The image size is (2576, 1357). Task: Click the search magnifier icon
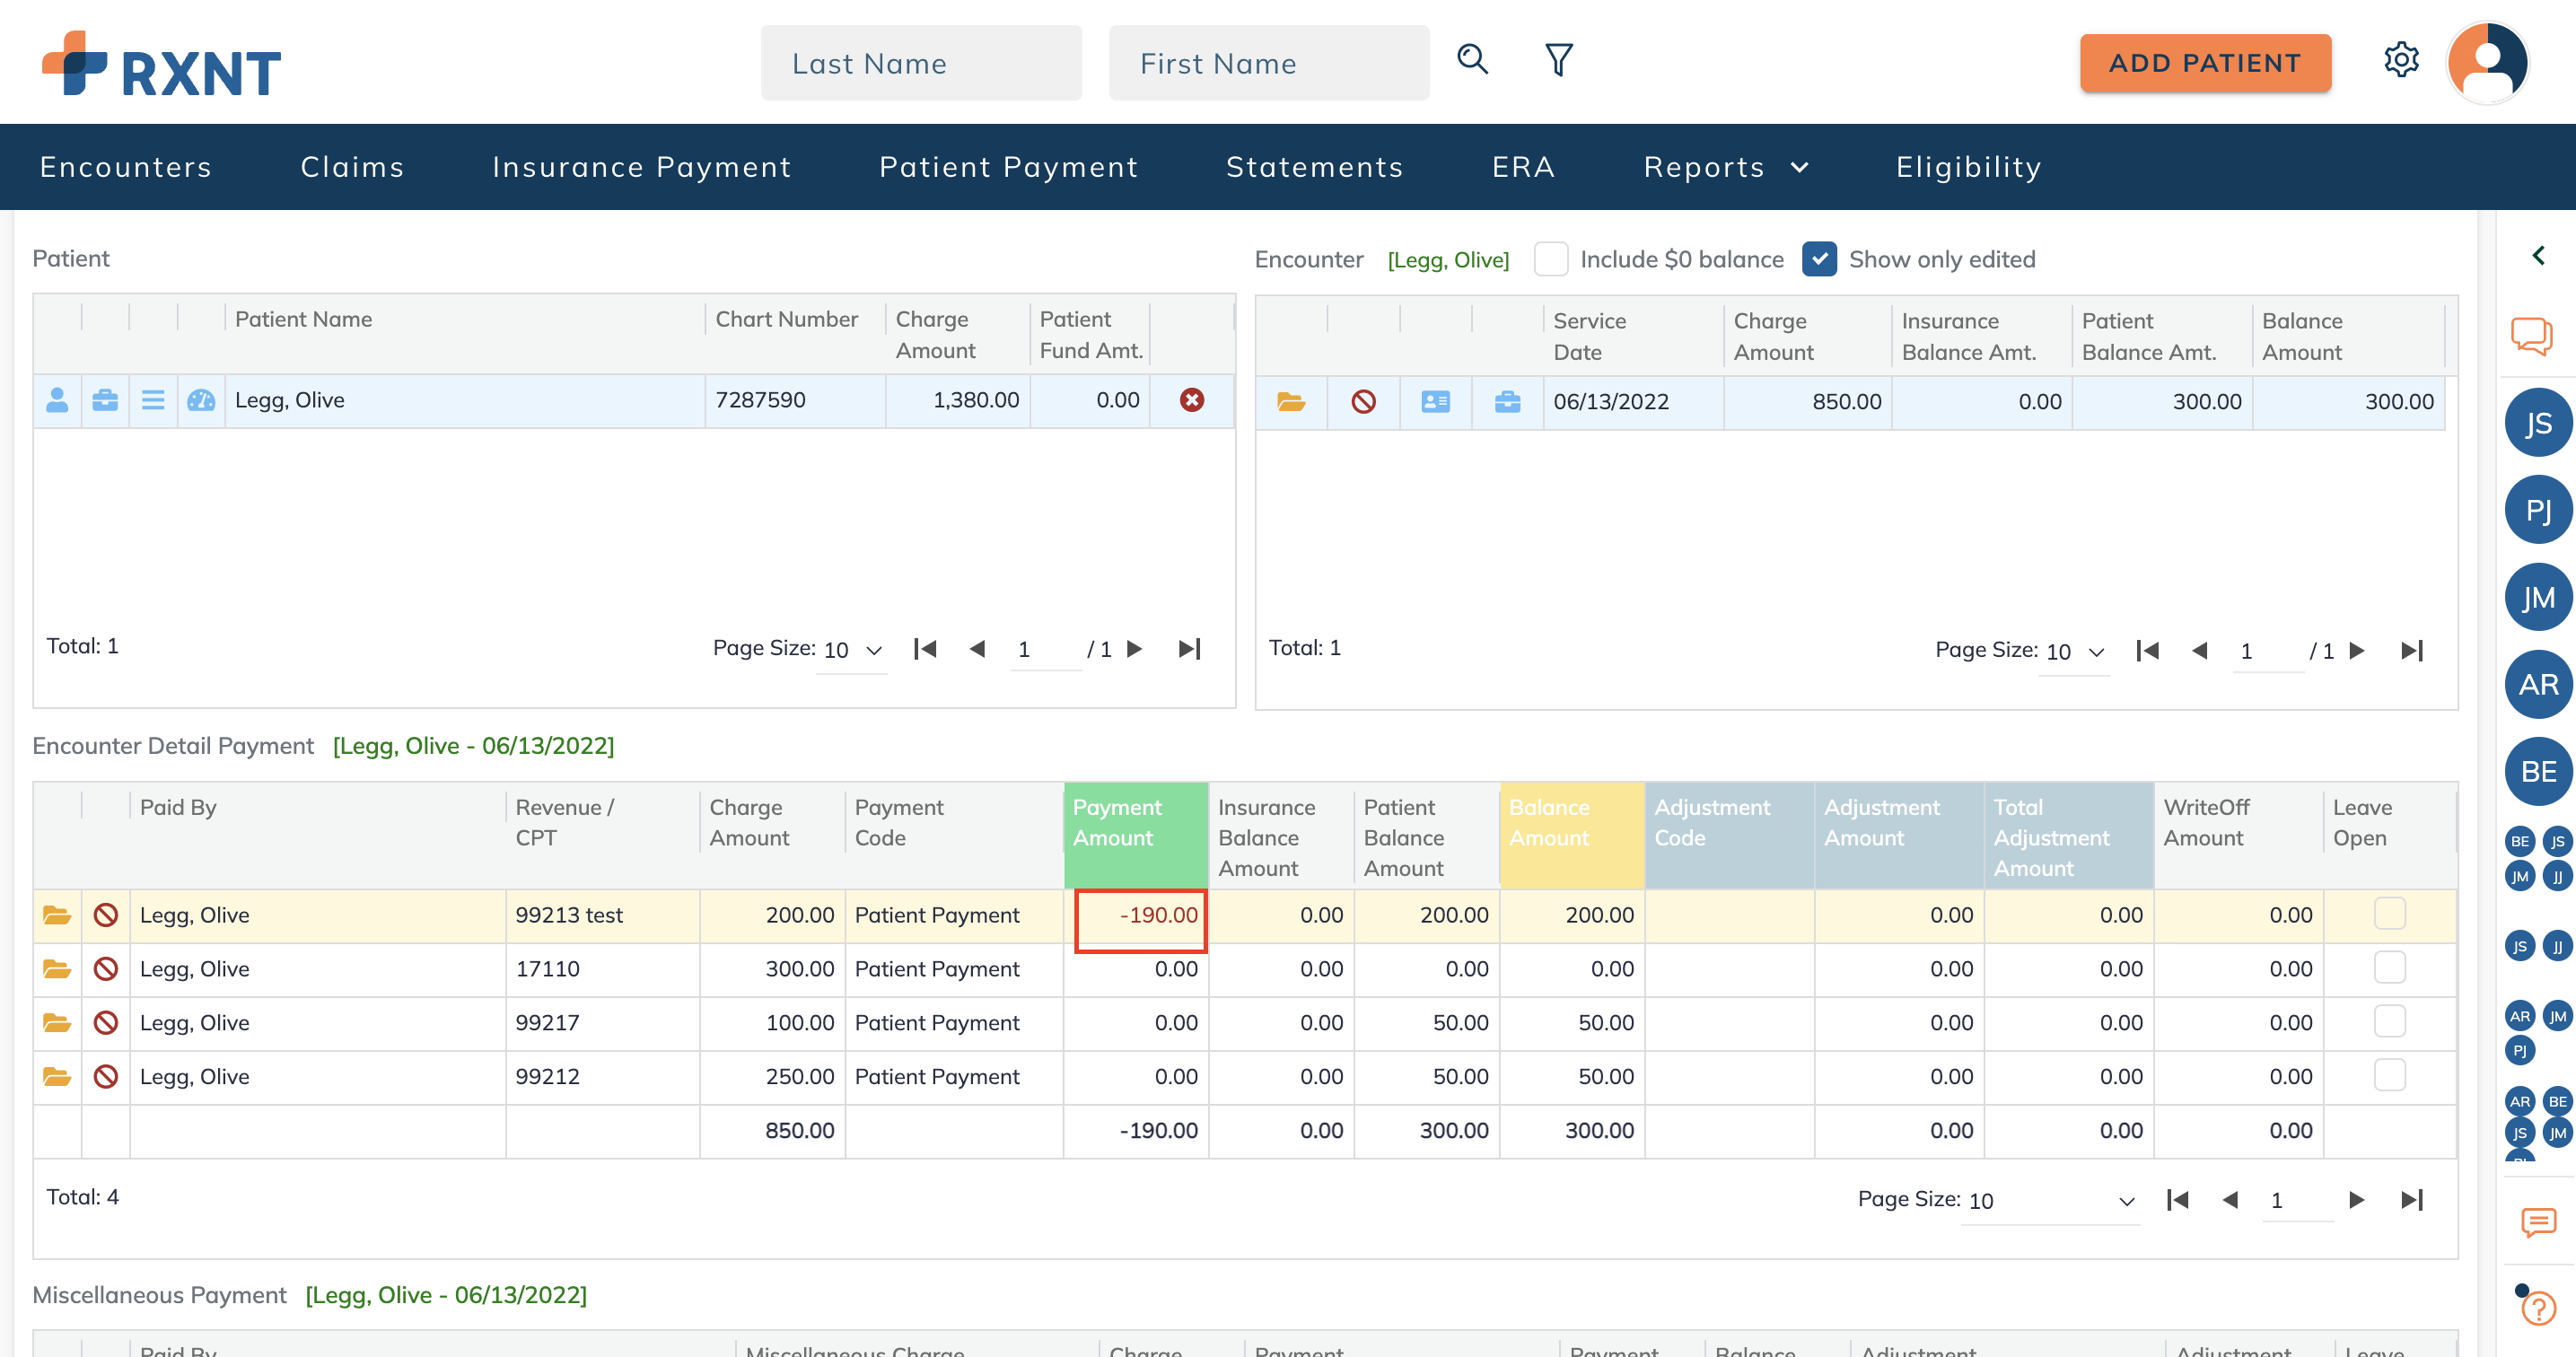click(x=1472, y=60)
